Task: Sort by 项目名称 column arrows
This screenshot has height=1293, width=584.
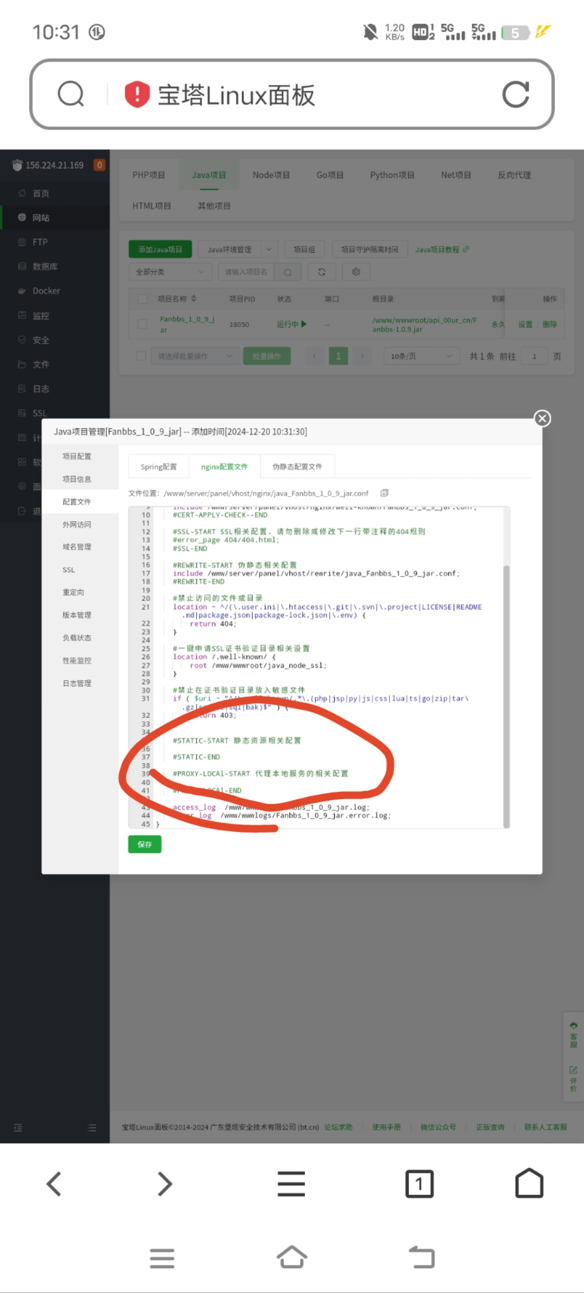Action: tap(194, 299)
